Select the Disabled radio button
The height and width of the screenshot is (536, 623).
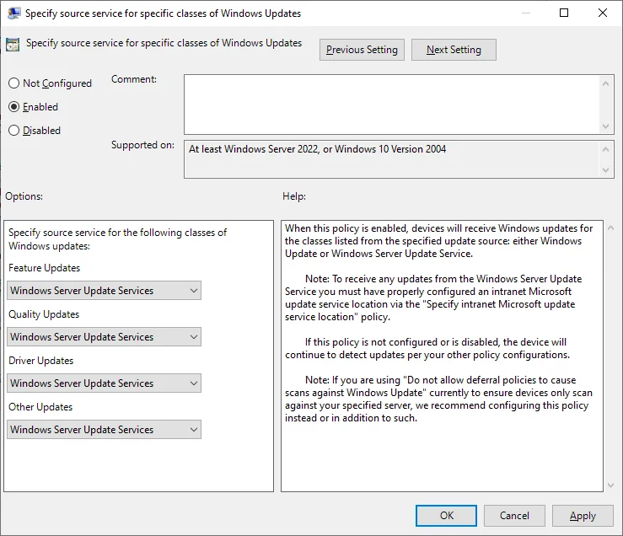click(x=35, y=131)
